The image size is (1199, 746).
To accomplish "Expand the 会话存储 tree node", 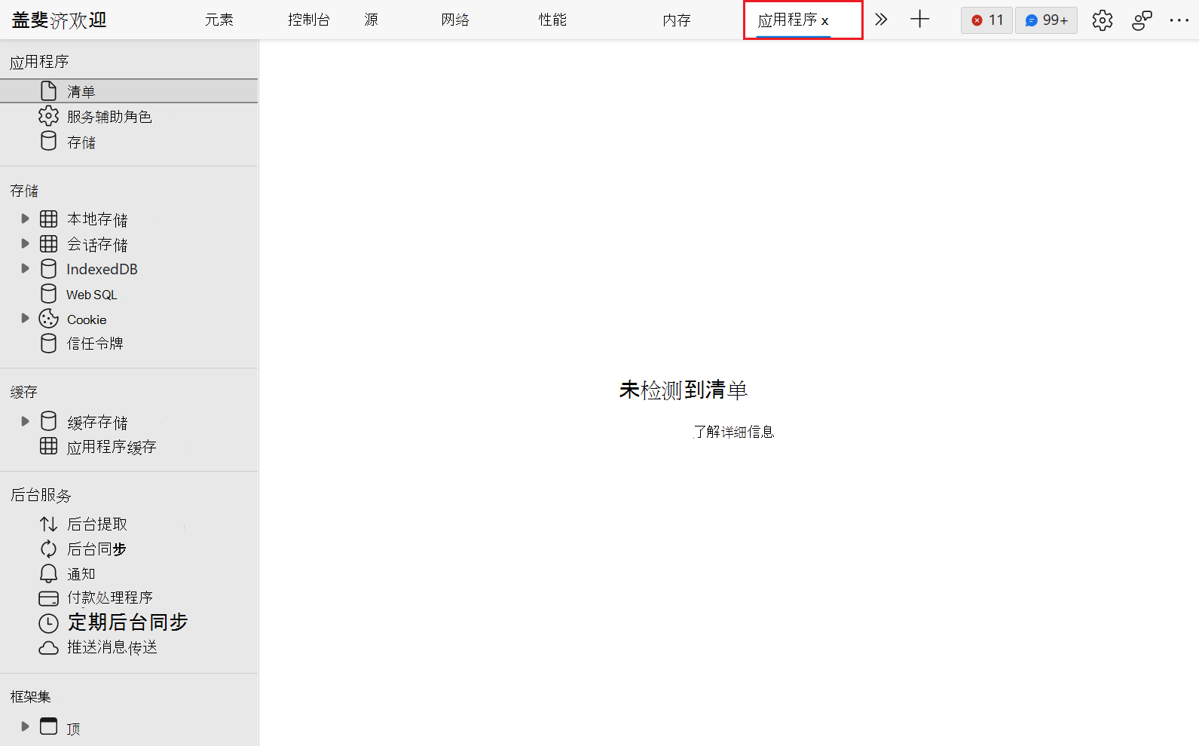I will [x=25, y=243].
